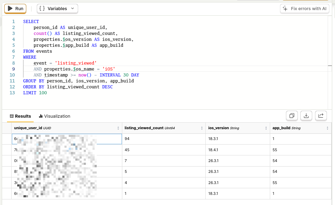Switch to the Results tab
This screenshot has width=335, height=205.
pos(20,116)
